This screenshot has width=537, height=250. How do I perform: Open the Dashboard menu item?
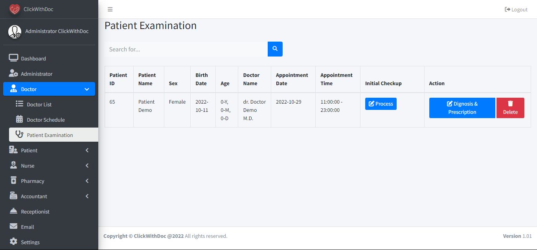pos(49,58)
